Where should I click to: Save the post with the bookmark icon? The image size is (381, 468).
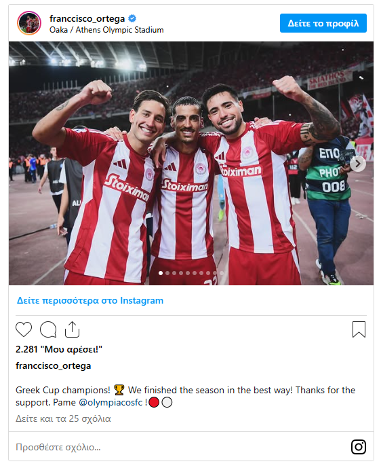[x=359, y=329]
